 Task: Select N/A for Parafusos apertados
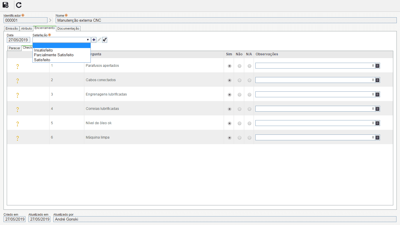point(249,66)
